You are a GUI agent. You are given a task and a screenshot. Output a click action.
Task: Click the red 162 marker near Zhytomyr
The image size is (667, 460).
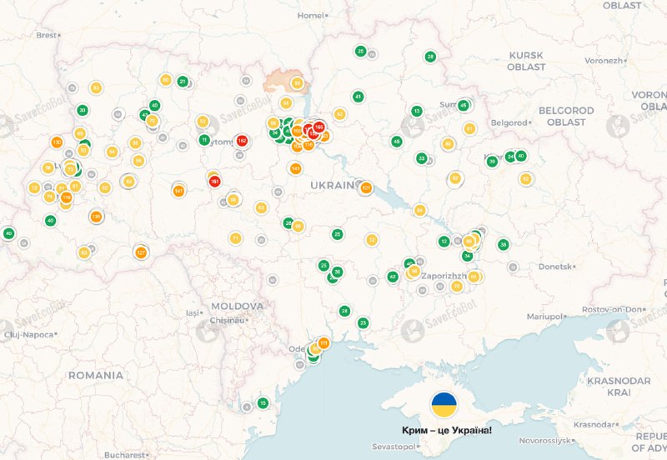coord(242,141)
